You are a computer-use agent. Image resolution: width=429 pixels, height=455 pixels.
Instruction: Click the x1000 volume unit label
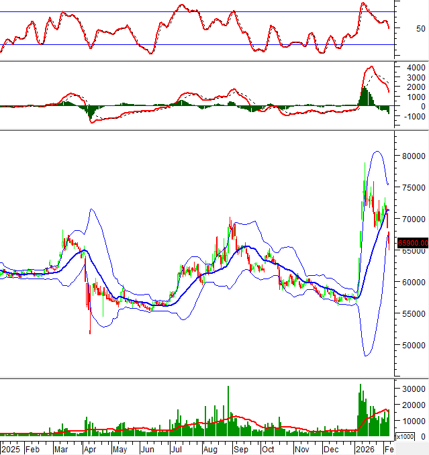tap(404, 437)
